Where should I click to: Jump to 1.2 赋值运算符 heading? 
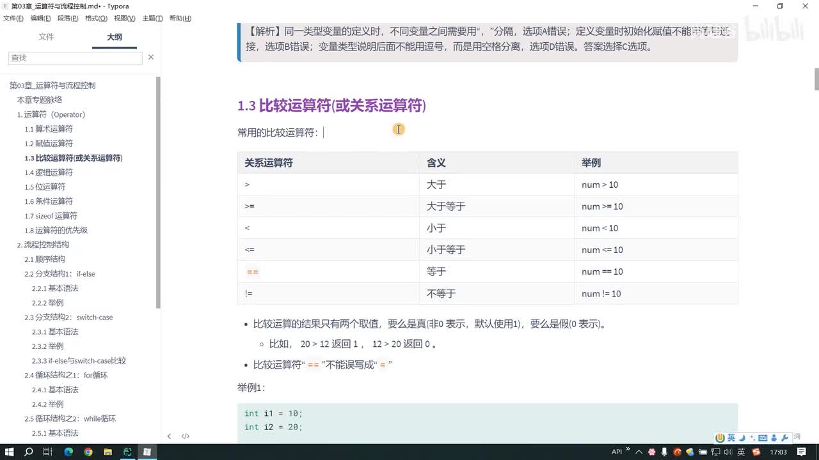tap(49, 143)
